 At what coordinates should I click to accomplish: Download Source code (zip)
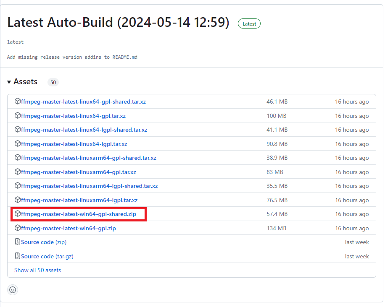click(44, 242)
